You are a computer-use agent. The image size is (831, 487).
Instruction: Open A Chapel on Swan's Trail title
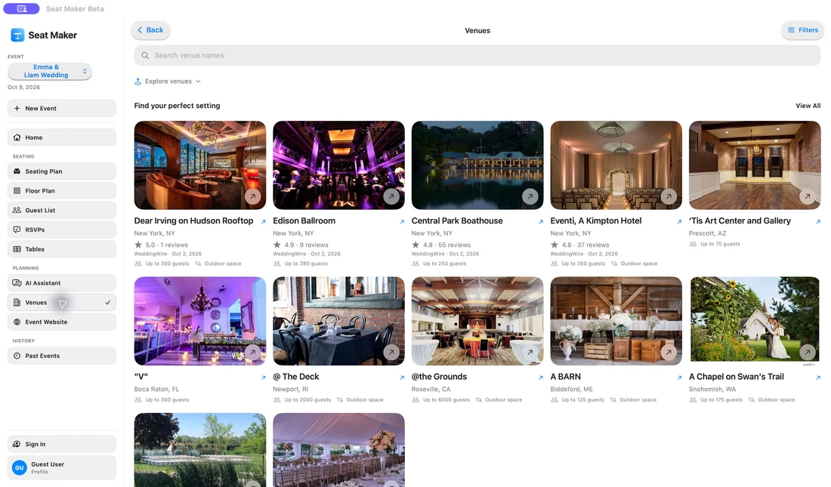pos(736,377)
